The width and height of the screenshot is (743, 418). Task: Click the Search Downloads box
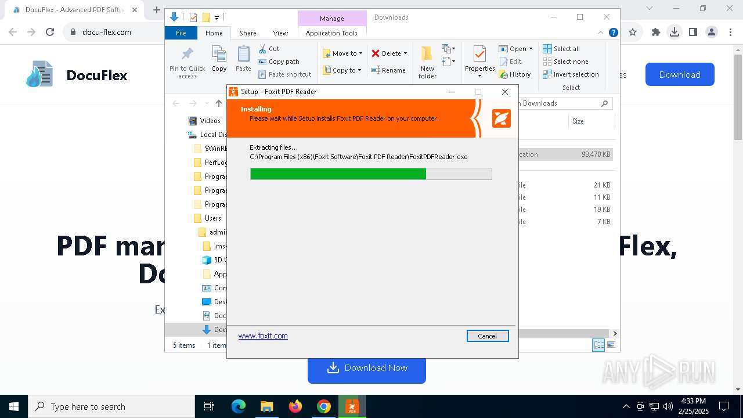(563, 103)
